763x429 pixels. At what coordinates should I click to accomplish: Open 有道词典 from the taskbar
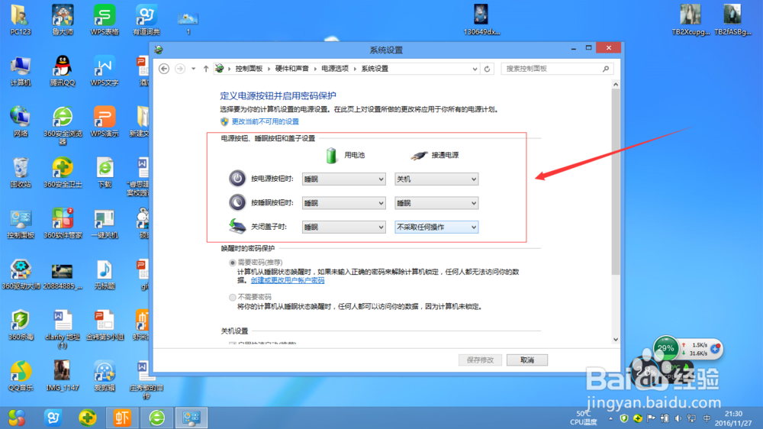pyautogui.click(x=53, y=418)
